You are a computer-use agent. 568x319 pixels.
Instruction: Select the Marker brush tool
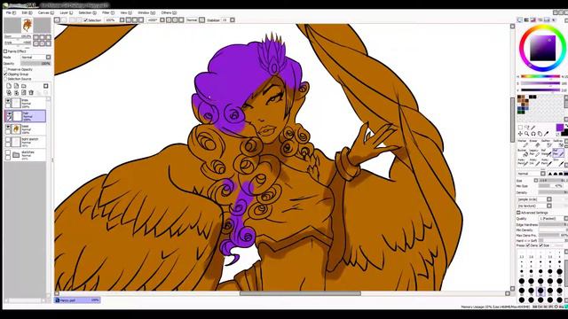(x=523, y=144)
